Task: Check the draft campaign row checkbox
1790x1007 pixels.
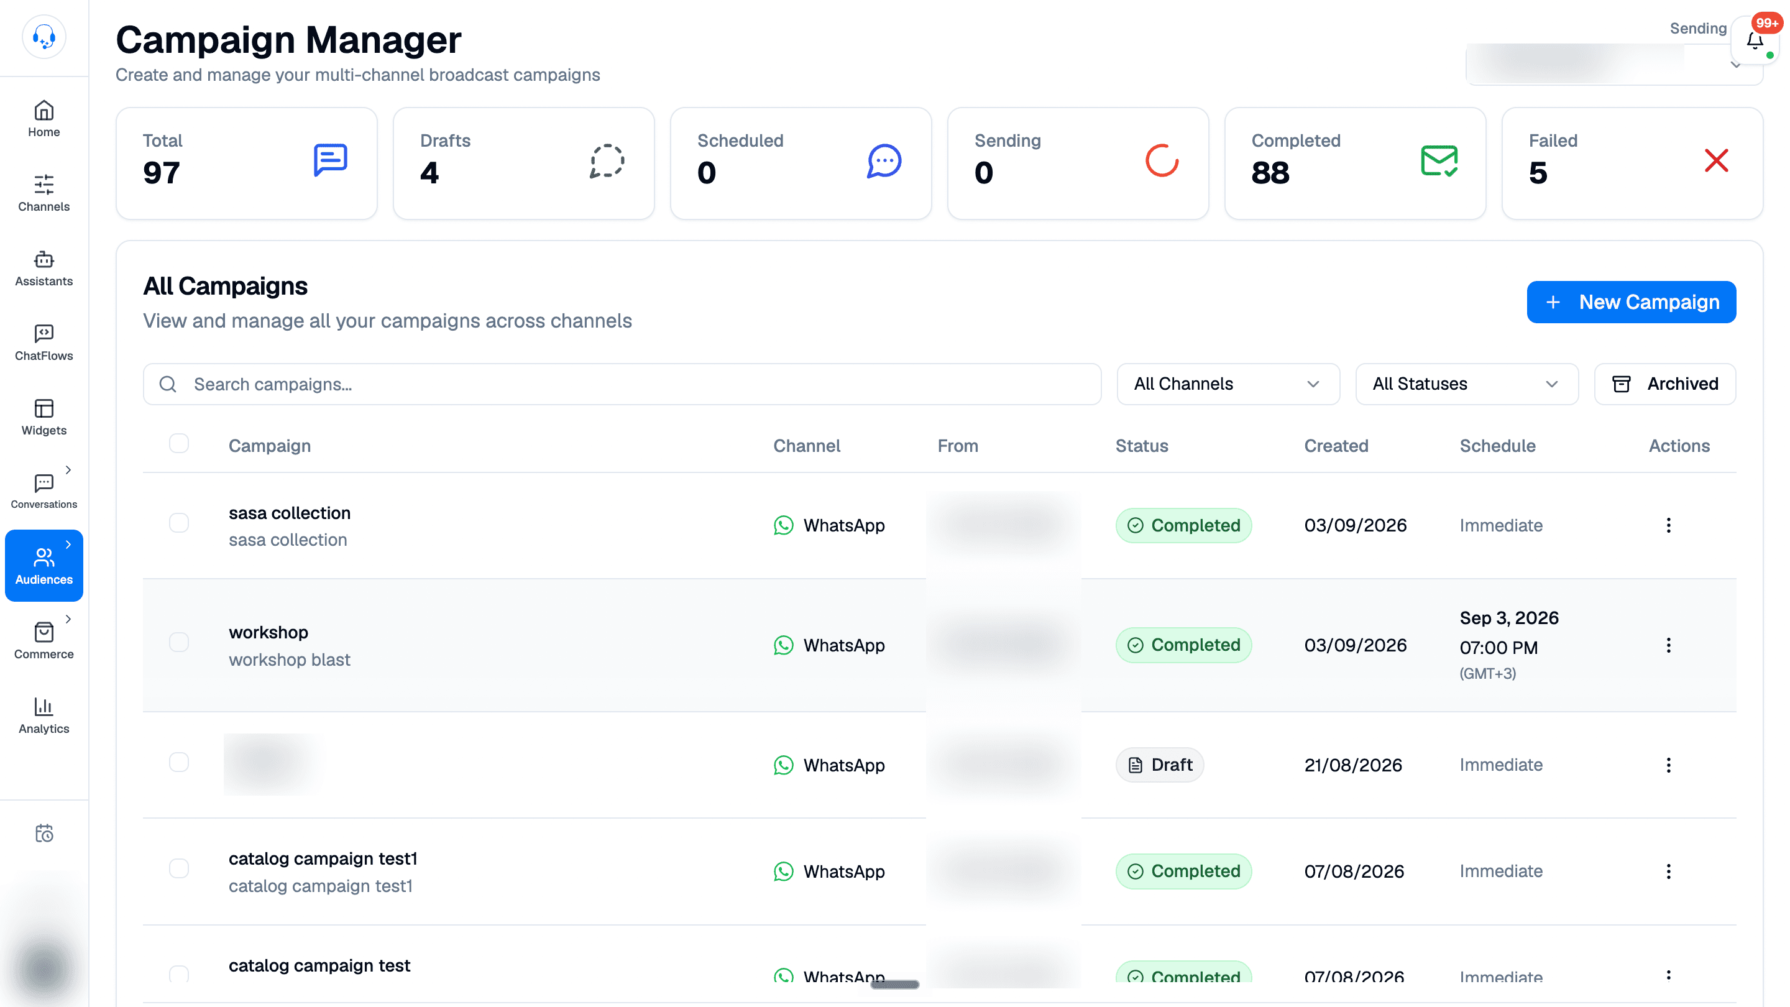Action: pyautogui.click(x=178, y=761)
